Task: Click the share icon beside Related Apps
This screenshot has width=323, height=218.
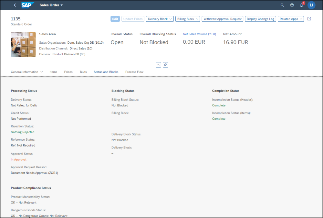Action: pyautogui.click(x=309, y=19)
